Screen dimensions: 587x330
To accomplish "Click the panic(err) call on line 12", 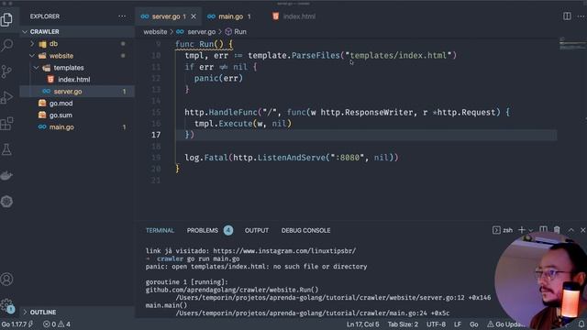I will [218, 78].
